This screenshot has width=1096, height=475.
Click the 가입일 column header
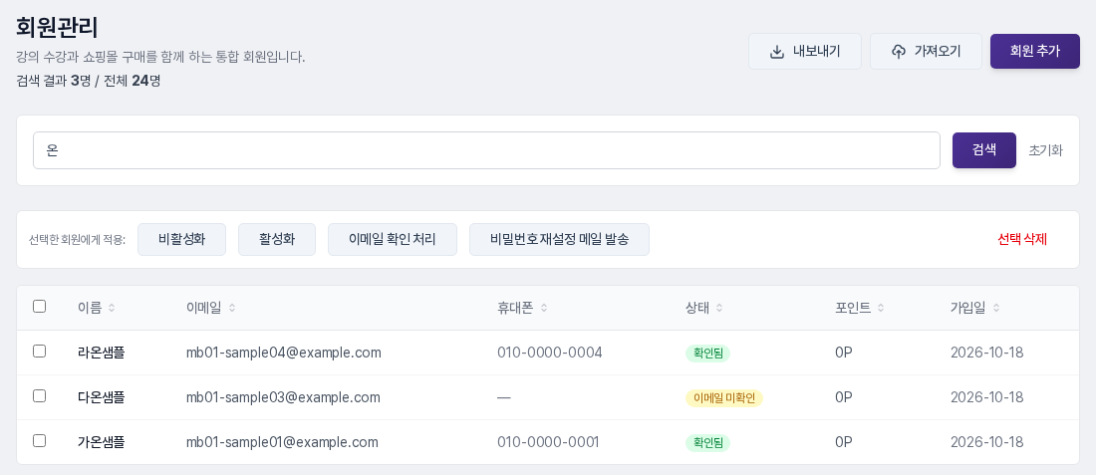click(968, 308)
